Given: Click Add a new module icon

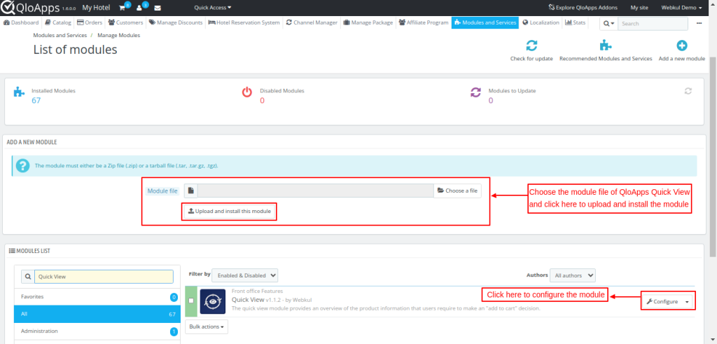Looking at the screenshot, I should 682,46.
